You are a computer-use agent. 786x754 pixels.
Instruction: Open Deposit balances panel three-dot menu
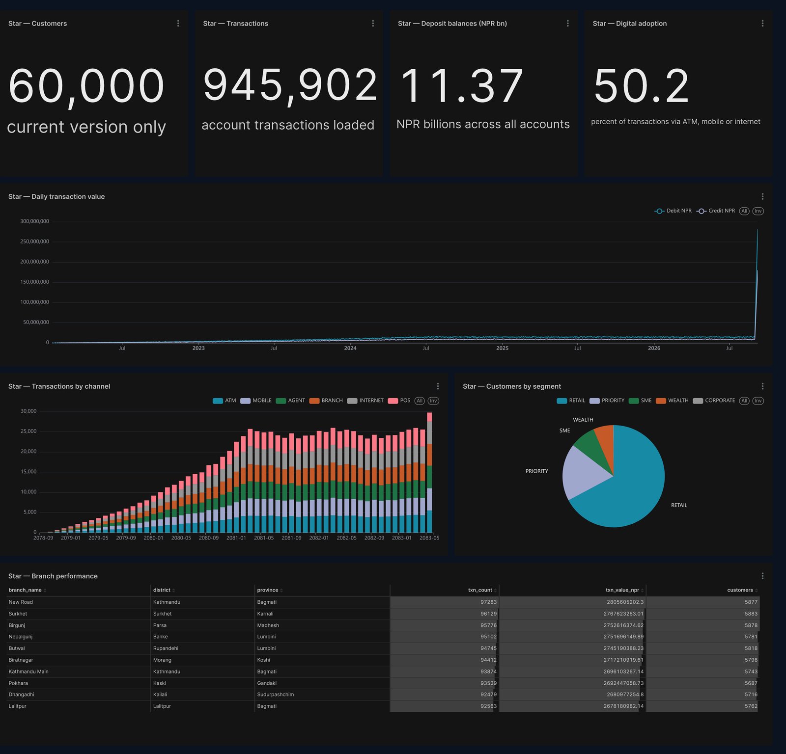(x=567, y=24)
